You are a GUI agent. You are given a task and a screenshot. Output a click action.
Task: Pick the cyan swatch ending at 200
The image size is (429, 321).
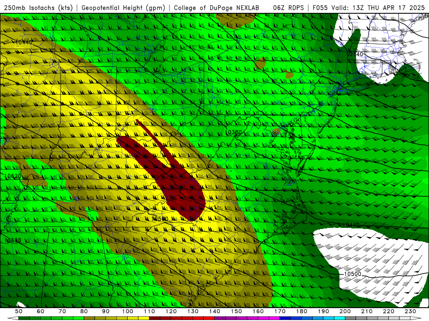[339, 318]
